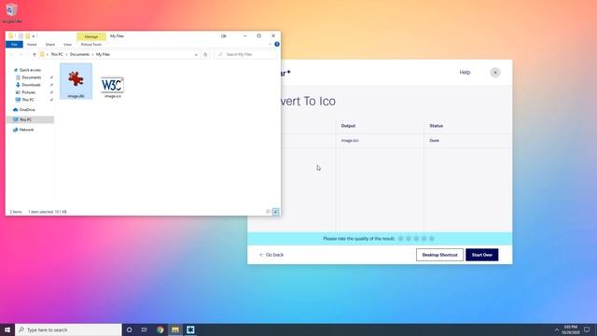Switch Explorer to details view icon
The width and height of the screenshot is (597, 336).
pos(268,212)
